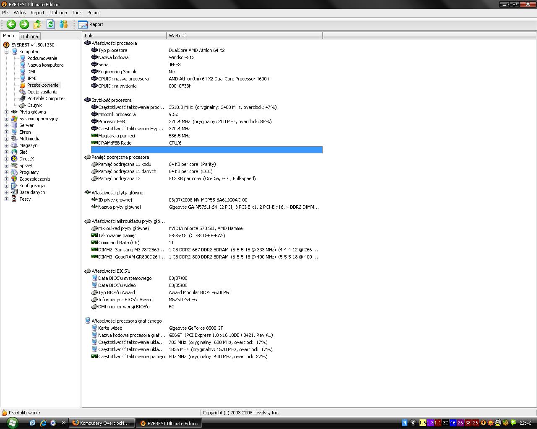Click the PL language indicator in tray
This screenshot has width=537, height=429.
click(404, 423)
